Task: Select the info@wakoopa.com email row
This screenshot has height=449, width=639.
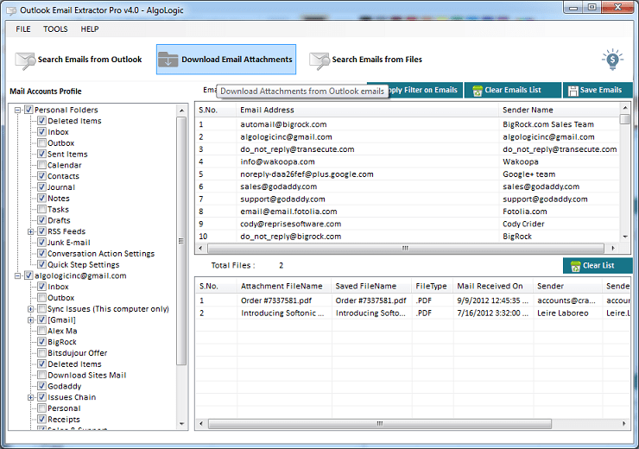Action: point(408,161)
